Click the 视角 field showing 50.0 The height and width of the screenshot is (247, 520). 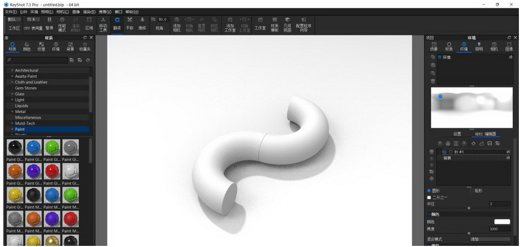pyautogui.click(x=163, y=19)
